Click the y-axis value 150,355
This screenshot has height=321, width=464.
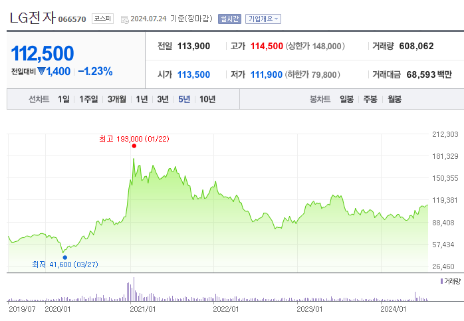[x=445, y=178]
